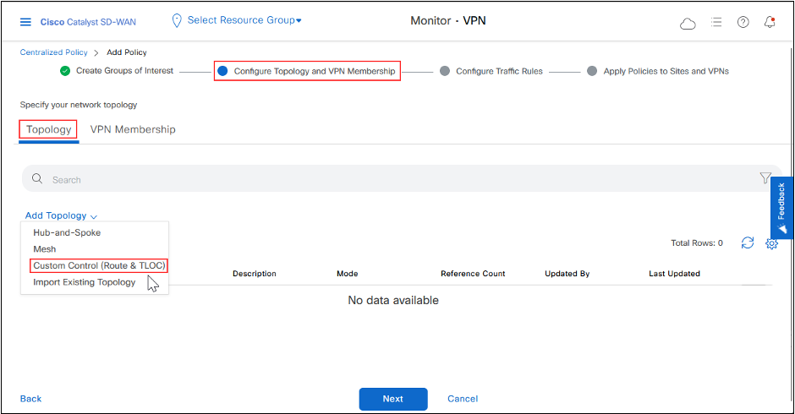Screen dimensions: 795x414
Task: Choose Mesh topology option
Action: (45, 249)
